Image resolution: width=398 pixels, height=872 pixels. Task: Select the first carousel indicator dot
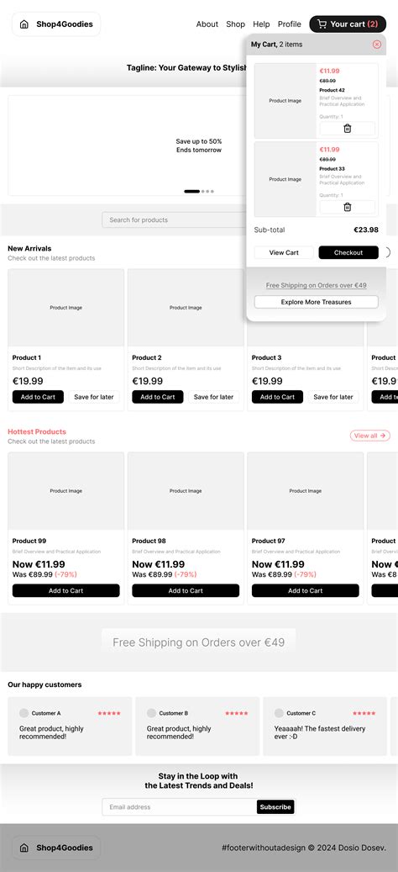pyautogui.click(x=191, y=192)
